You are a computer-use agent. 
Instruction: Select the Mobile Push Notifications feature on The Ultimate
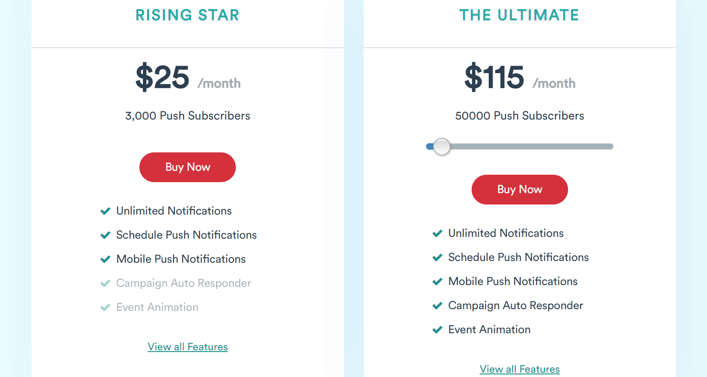[512, 281]
